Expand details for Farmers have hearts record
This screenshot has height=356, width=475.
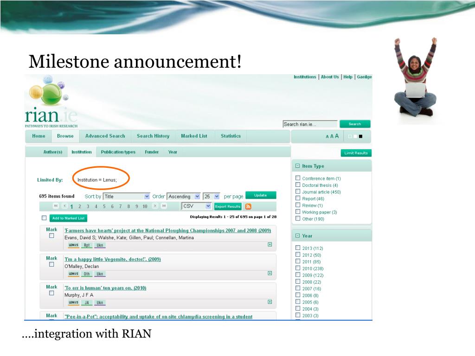pyautogui.click(x=270, y=245)
